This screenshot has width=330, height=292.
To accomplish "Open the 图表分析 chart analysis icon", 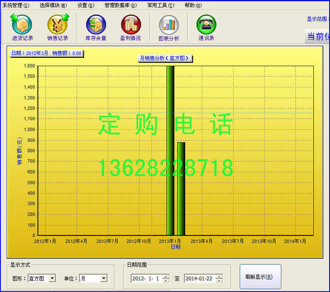I will 169,27.
